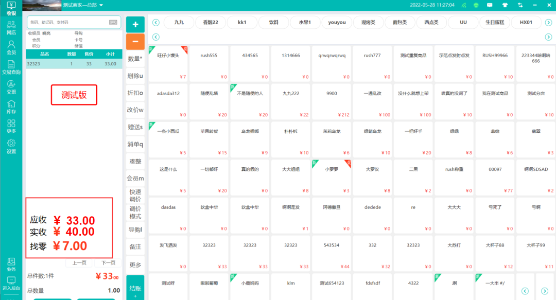This screenshot has height=300, width=556.
Task: Click the green plus quantity button
Action: tap(135, 24)
